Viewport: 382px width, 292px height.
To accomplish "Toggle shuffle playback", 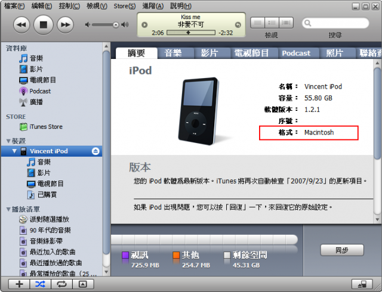I will tap(41, 284).
